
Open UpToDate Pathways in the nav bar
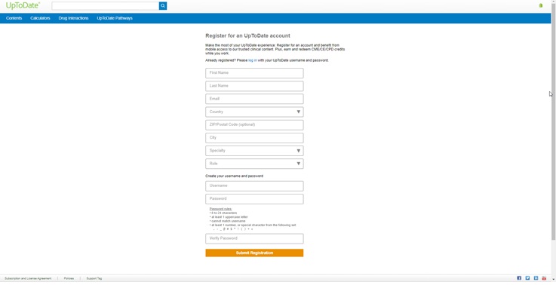coord(115,18)
